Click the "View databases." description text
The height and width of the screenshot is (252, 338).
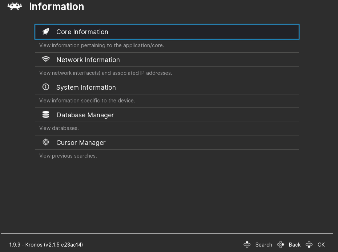59,128
